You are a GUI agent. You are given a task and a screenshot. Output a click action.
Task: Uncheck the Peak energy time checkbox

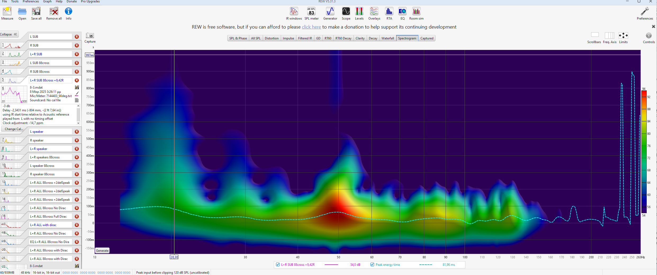(x=372, y=264)
